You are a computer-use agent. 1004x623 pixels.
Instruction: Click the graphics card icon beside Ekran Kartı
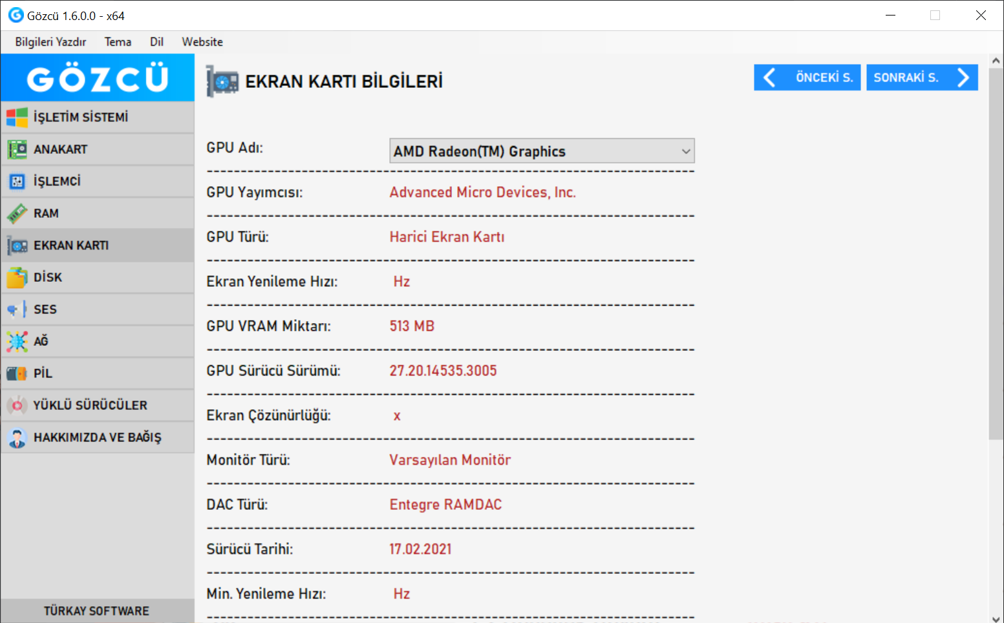(x=17, y=246)
